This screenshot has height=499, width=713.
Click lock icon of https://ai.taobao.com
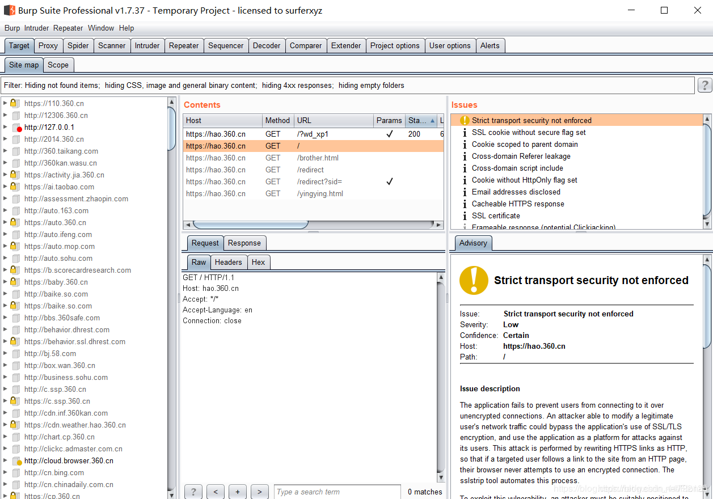(14, 187)
